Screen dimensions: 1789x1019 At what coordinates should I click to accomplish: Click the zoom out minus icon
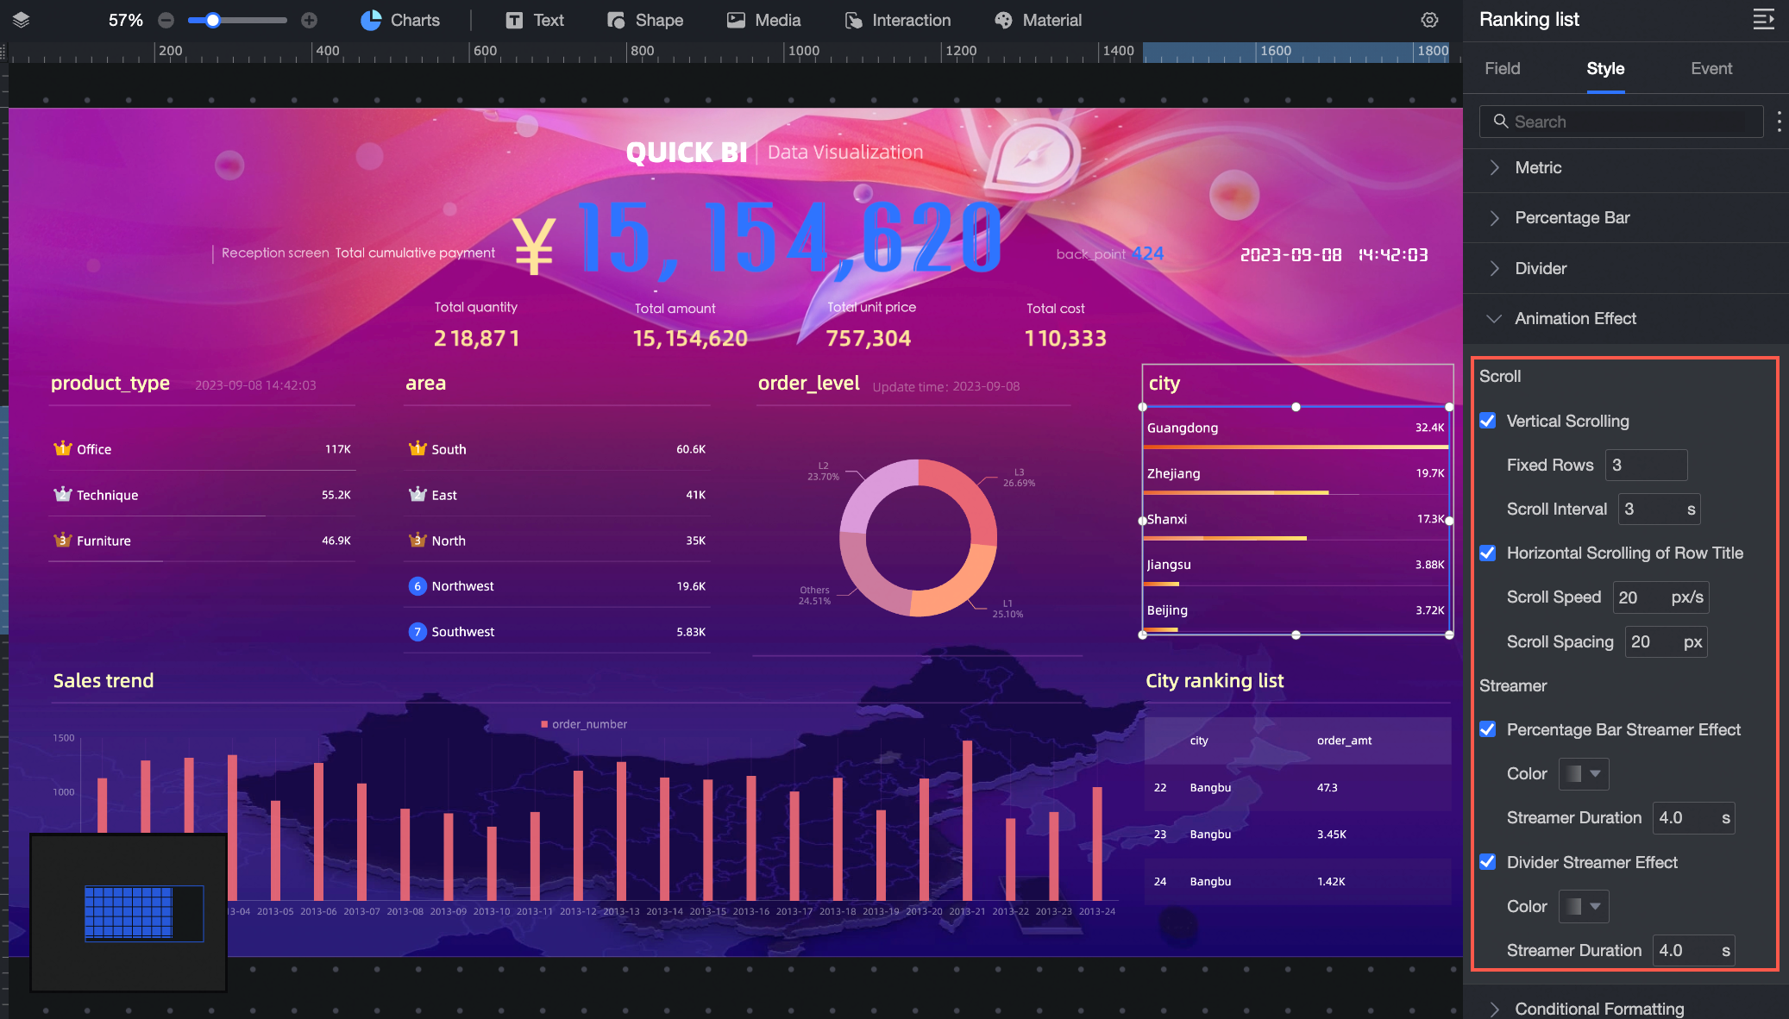(x=166, y=20)
